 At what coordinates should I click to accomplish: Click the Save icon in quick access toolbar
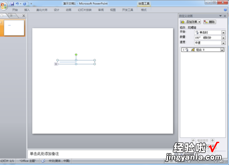coord(12,4)
